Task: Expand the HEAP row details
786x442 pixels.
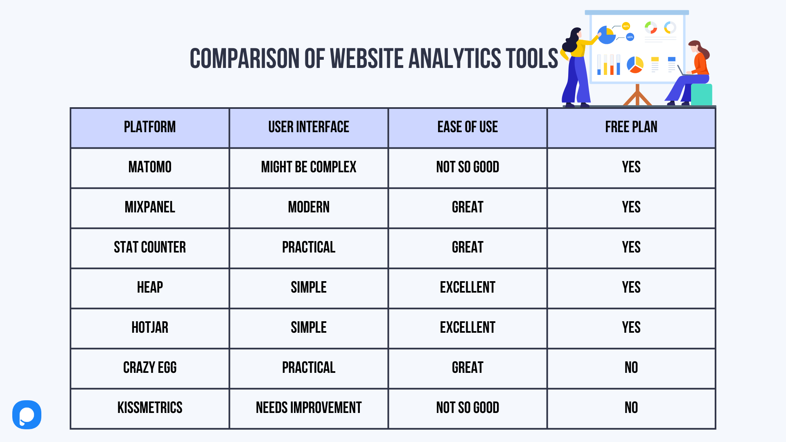Action: 149,287
